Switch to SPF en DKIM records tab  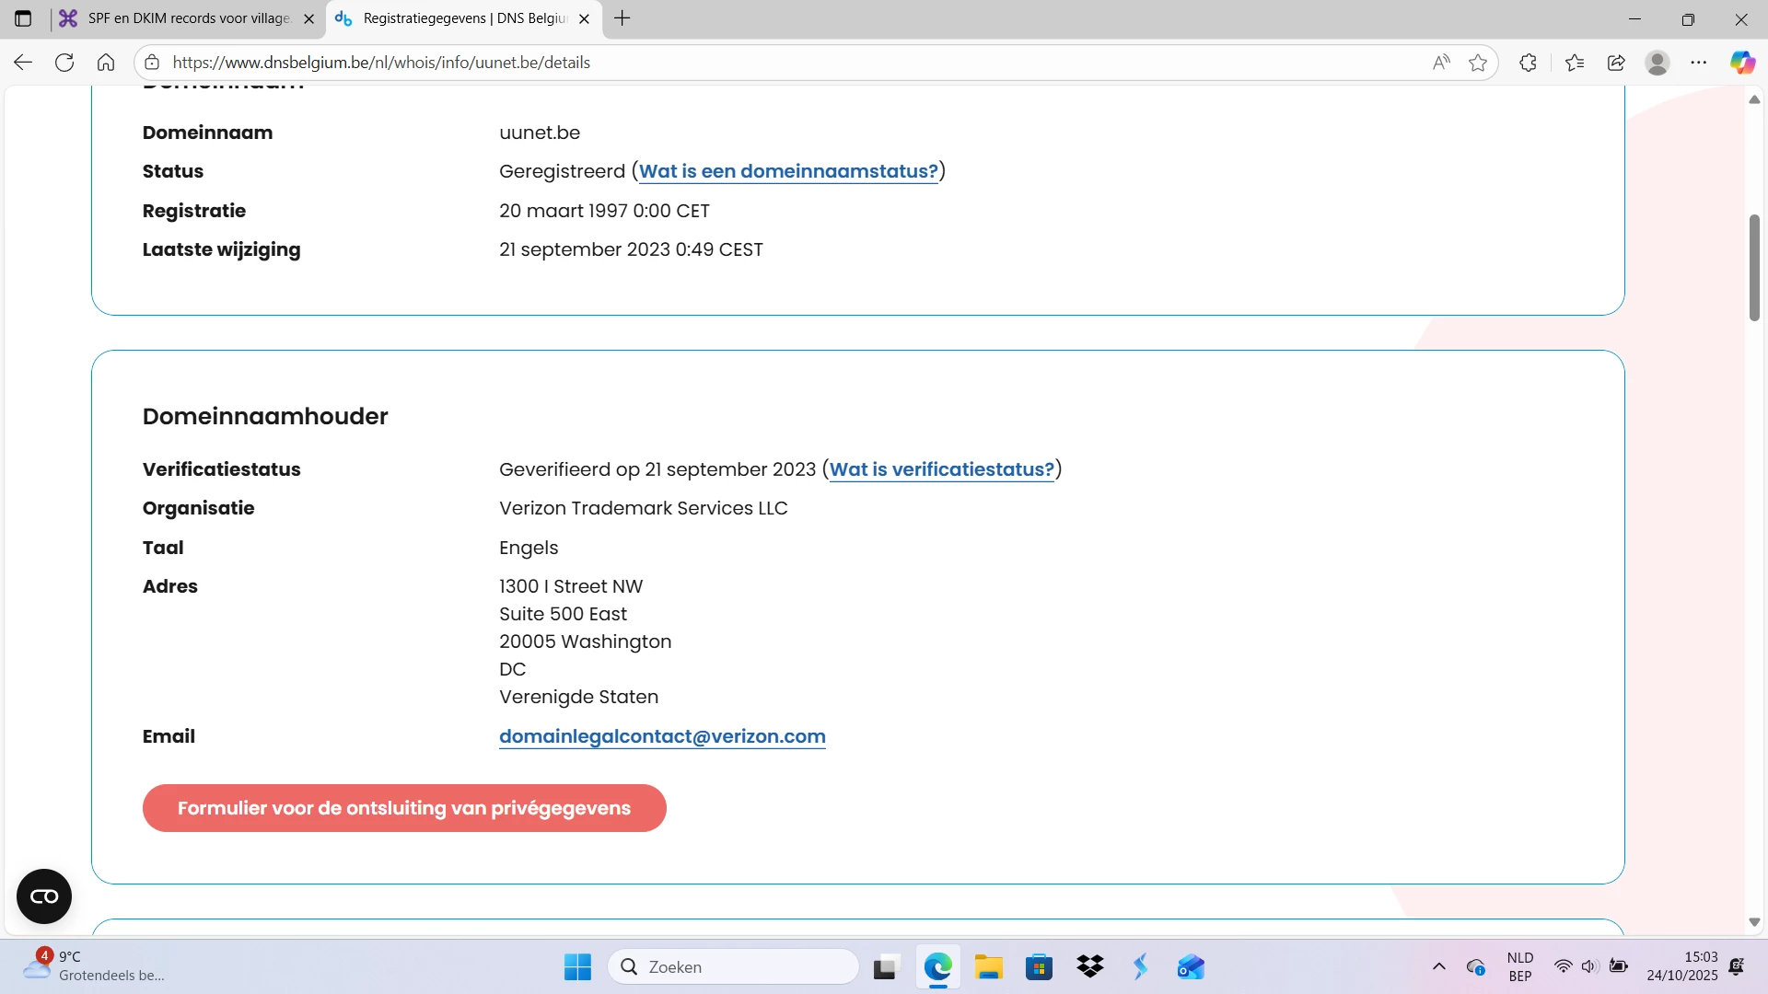[189, 18]
